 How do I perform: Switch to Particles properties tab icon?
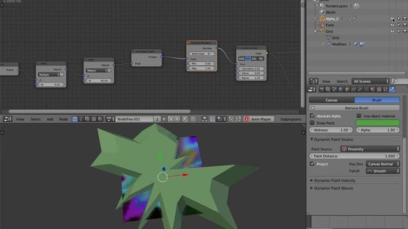(385, 90)
